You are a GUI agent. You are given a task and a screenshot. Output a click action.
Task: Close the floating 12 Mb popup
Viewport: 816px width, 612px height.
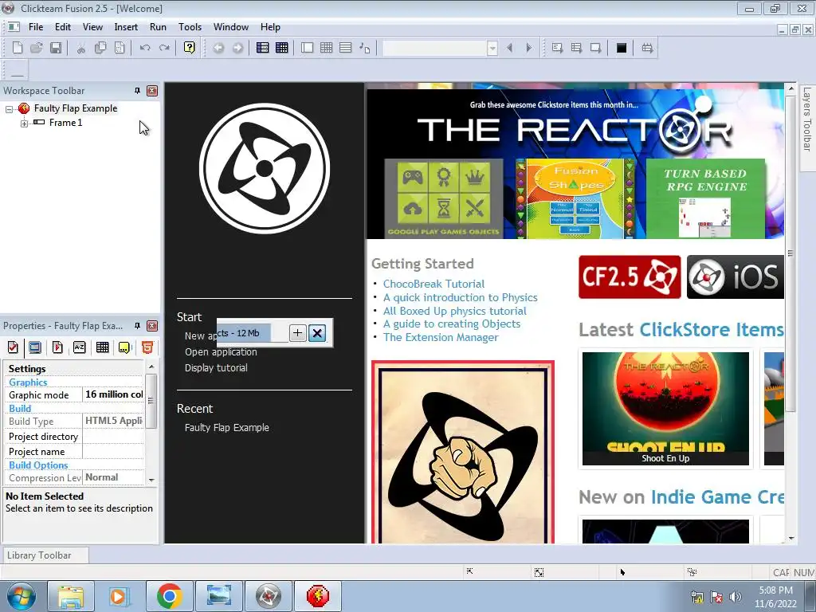[317, 332]
